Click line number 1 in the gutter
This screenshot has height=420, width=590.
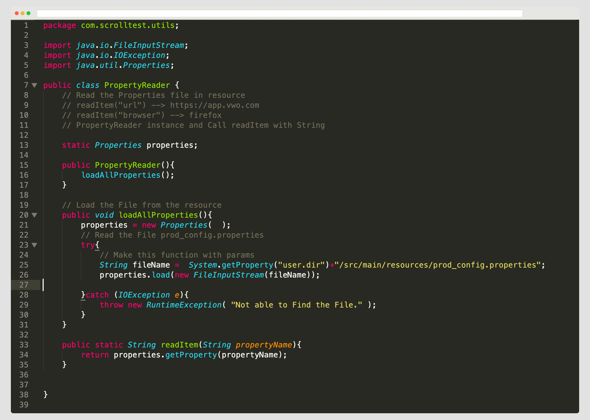(x=26, y=25)
